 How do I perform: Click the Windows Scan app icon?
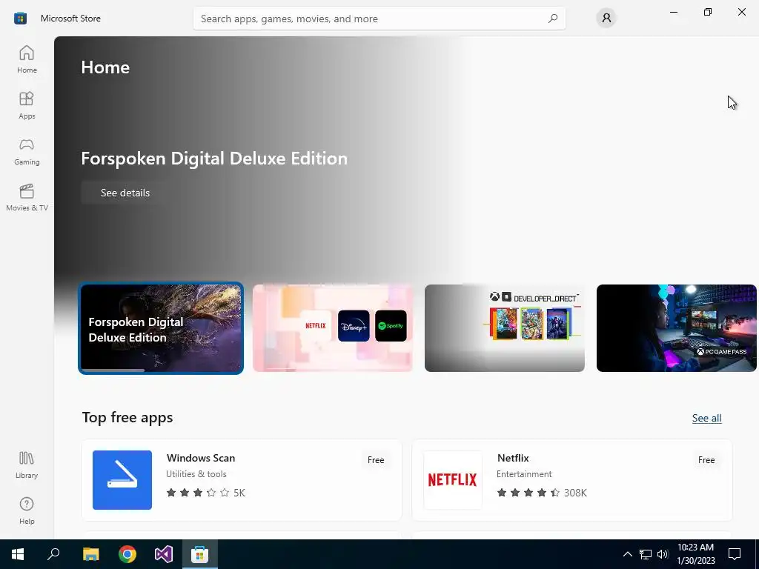point(122,480)
